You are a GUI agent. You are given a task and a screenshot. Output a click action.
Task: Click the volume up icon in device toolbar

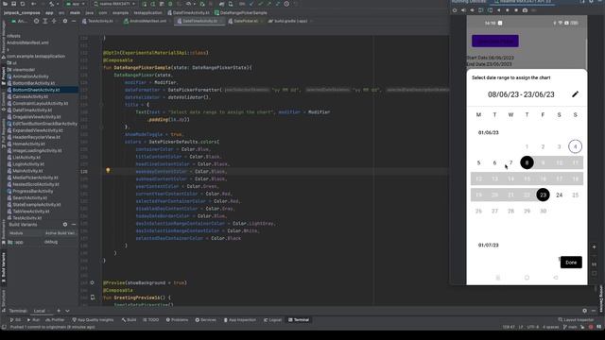click(x=463, y=10)
